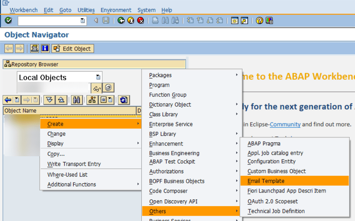This screenshot has width=355, height=221.
Task: Click the history icon beside glasses button
Action: (x=108, y=88)
